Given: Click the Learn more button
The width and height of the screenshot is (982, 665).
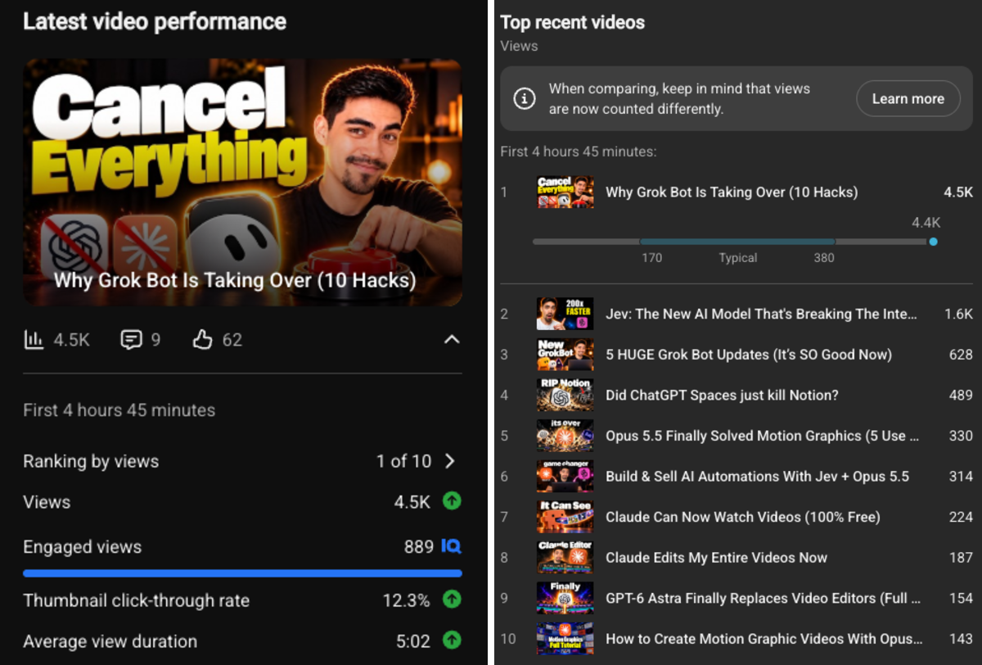Looking at the screenshot, I should 908,98.
